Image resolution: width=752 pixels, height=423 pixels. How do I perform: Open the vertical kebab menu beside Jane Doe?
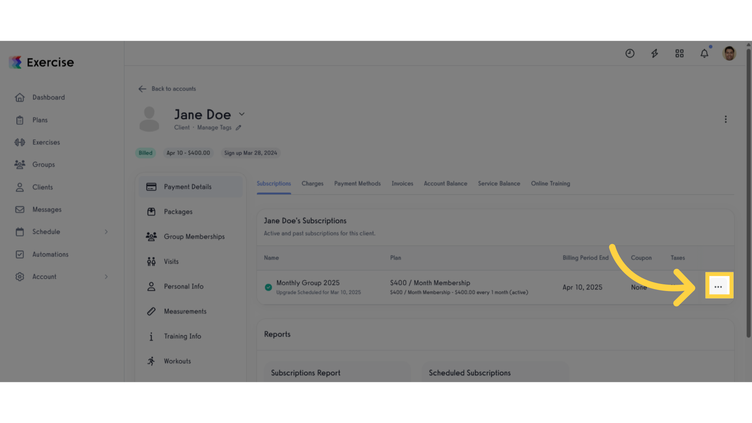[x=726, y=119]
